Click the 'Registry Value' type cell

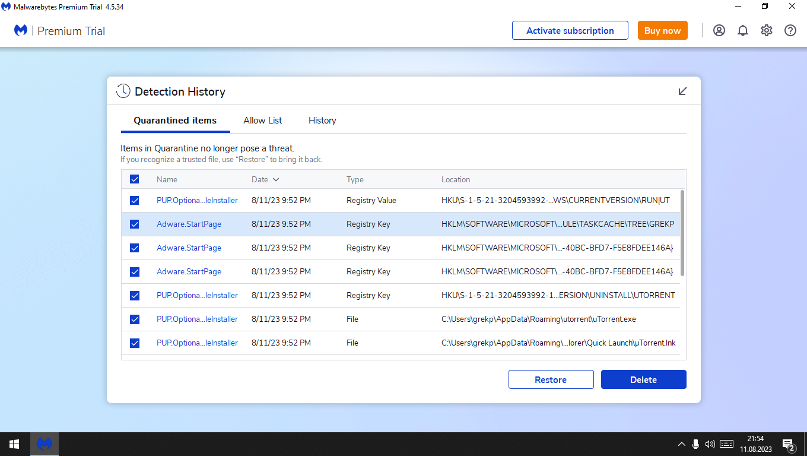371,201
